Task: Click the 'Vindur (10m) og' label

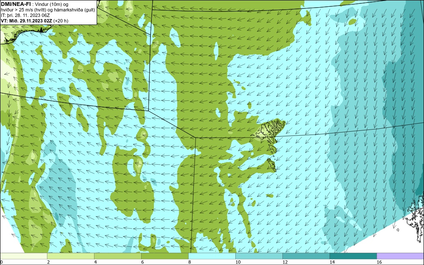Action: pos(52,4)
